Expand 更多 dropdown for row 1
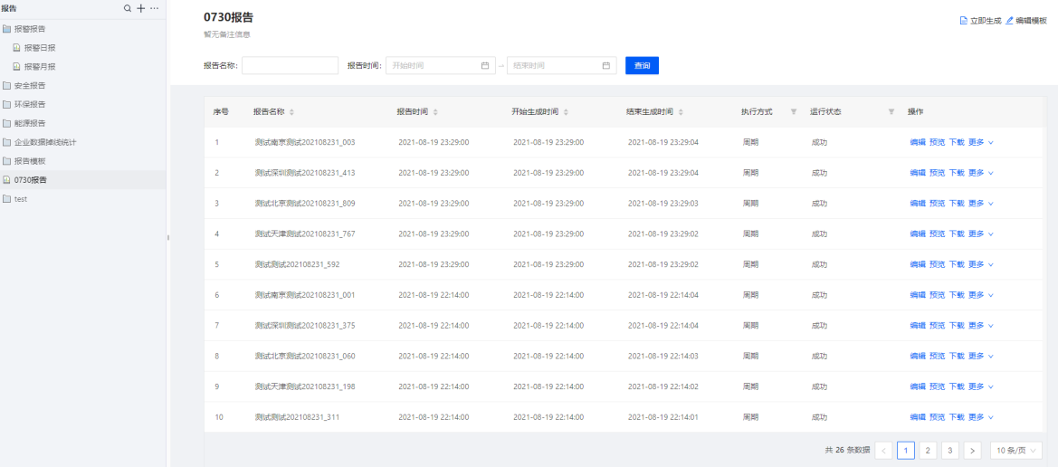The height and width of the screenshot is (467, 1058). [x=980, y=142]
